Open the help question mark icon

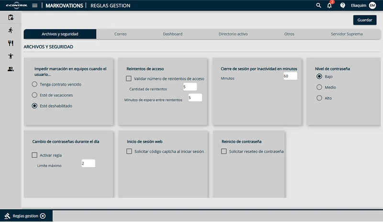point(343,5)
